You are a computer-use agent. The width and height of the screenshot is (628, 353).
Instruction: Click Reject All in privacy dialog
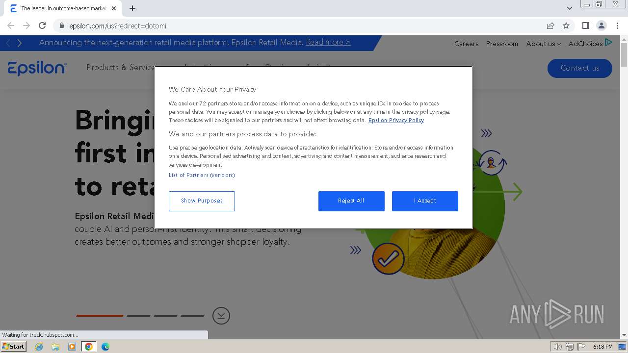pos(351,201)
